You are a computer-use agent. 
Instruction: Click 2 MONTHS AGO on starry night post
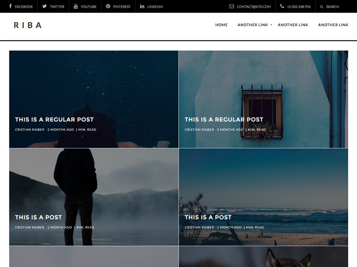[x=61, y=130]
